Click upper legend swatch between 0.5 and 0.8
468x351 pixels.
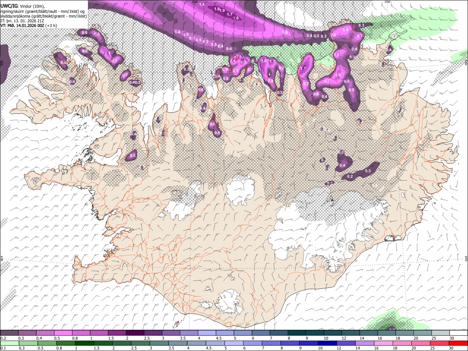point(63,333)
